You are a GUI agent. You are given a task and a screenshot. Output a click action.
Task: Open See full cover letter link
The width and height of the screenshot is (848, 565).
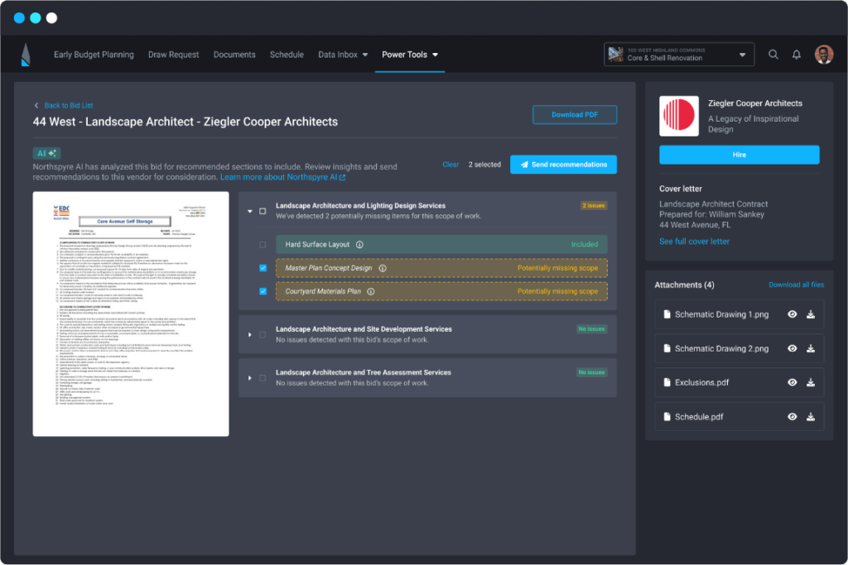pyautogui.click(x=694, y=242)
